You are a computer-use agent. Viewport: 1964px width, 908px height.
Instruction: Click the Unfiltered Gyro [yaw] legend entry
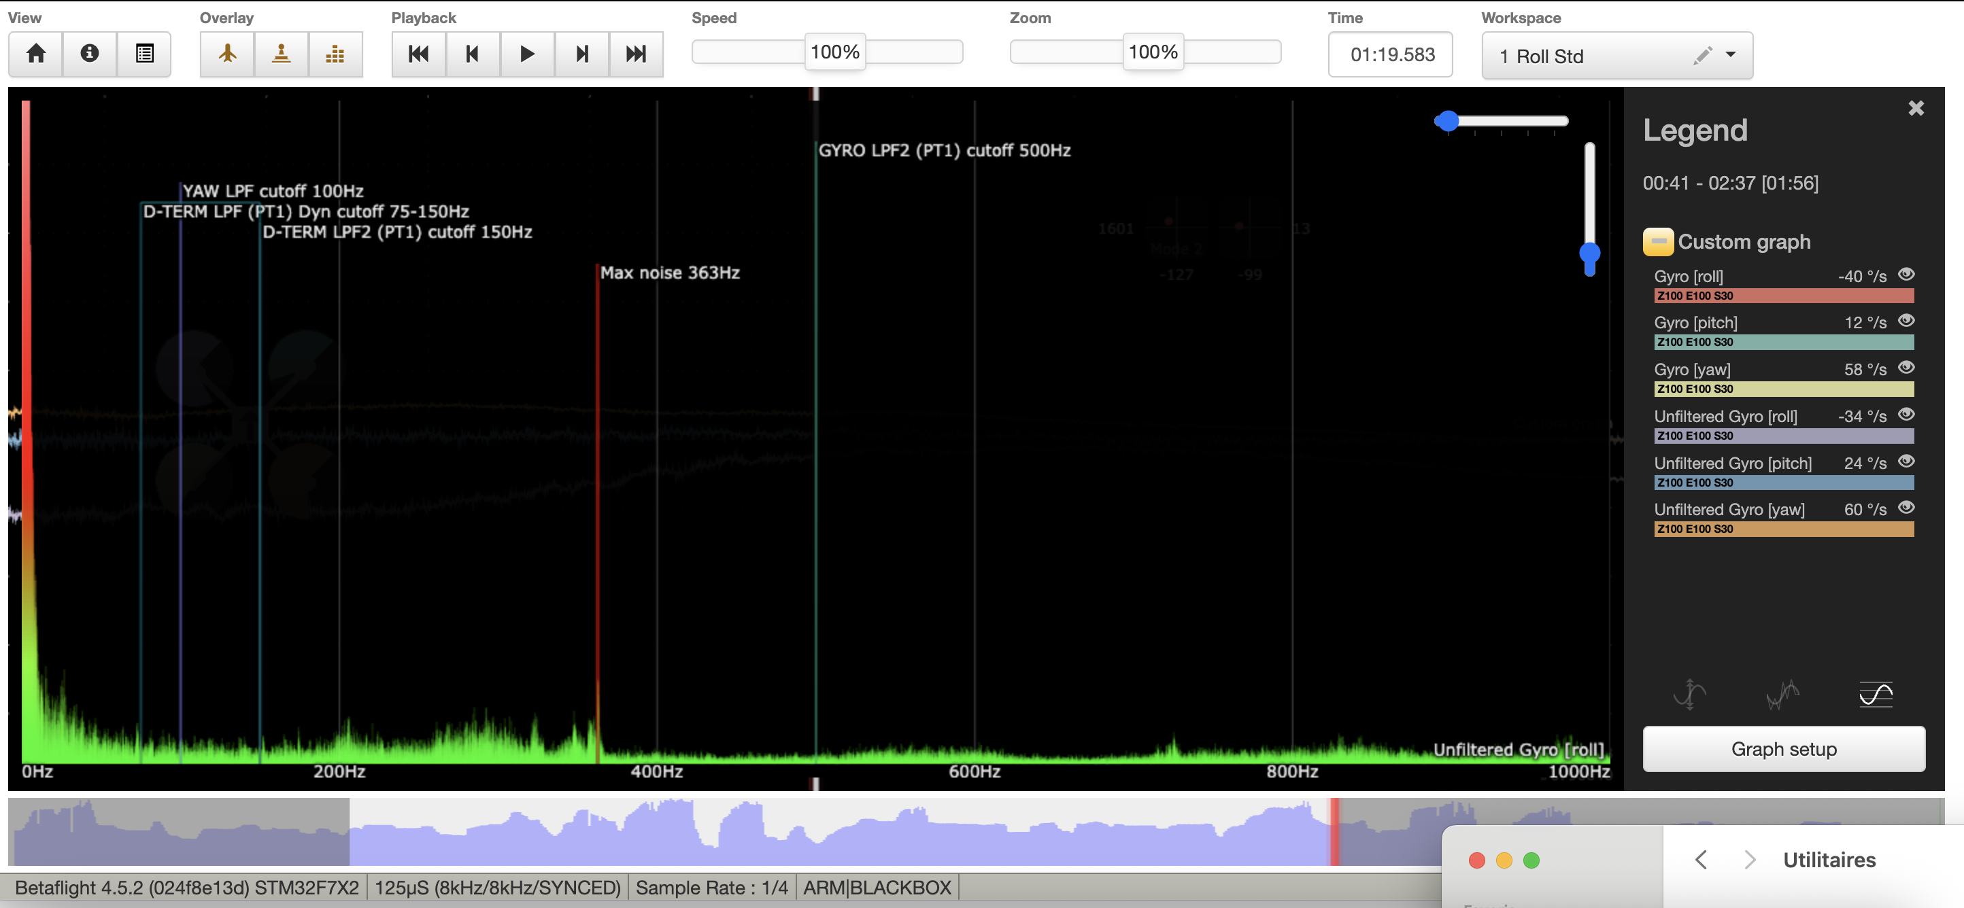coord(1729,510)
